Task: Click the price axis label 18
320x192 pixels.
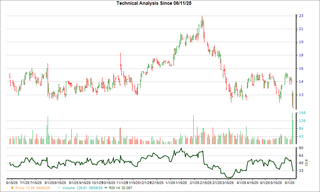Action: point(301,55)
